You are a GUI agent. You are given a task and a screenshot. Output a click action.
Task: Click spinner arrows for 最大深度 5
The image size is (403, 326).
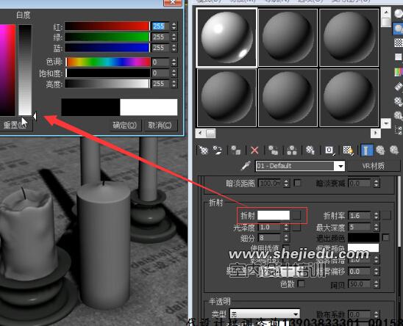pos(377,227)
